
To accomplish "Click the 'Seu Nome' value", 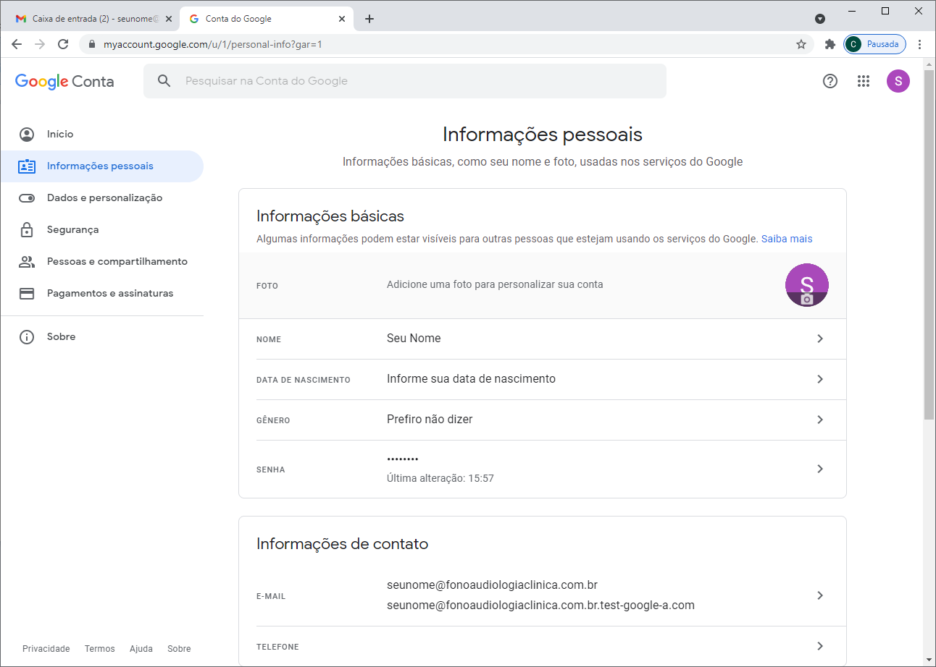I will 414,338.
